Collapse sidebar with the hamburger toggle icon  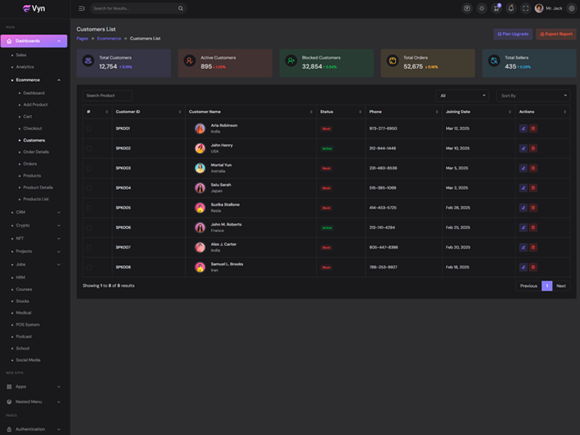(x=81, y=8)
